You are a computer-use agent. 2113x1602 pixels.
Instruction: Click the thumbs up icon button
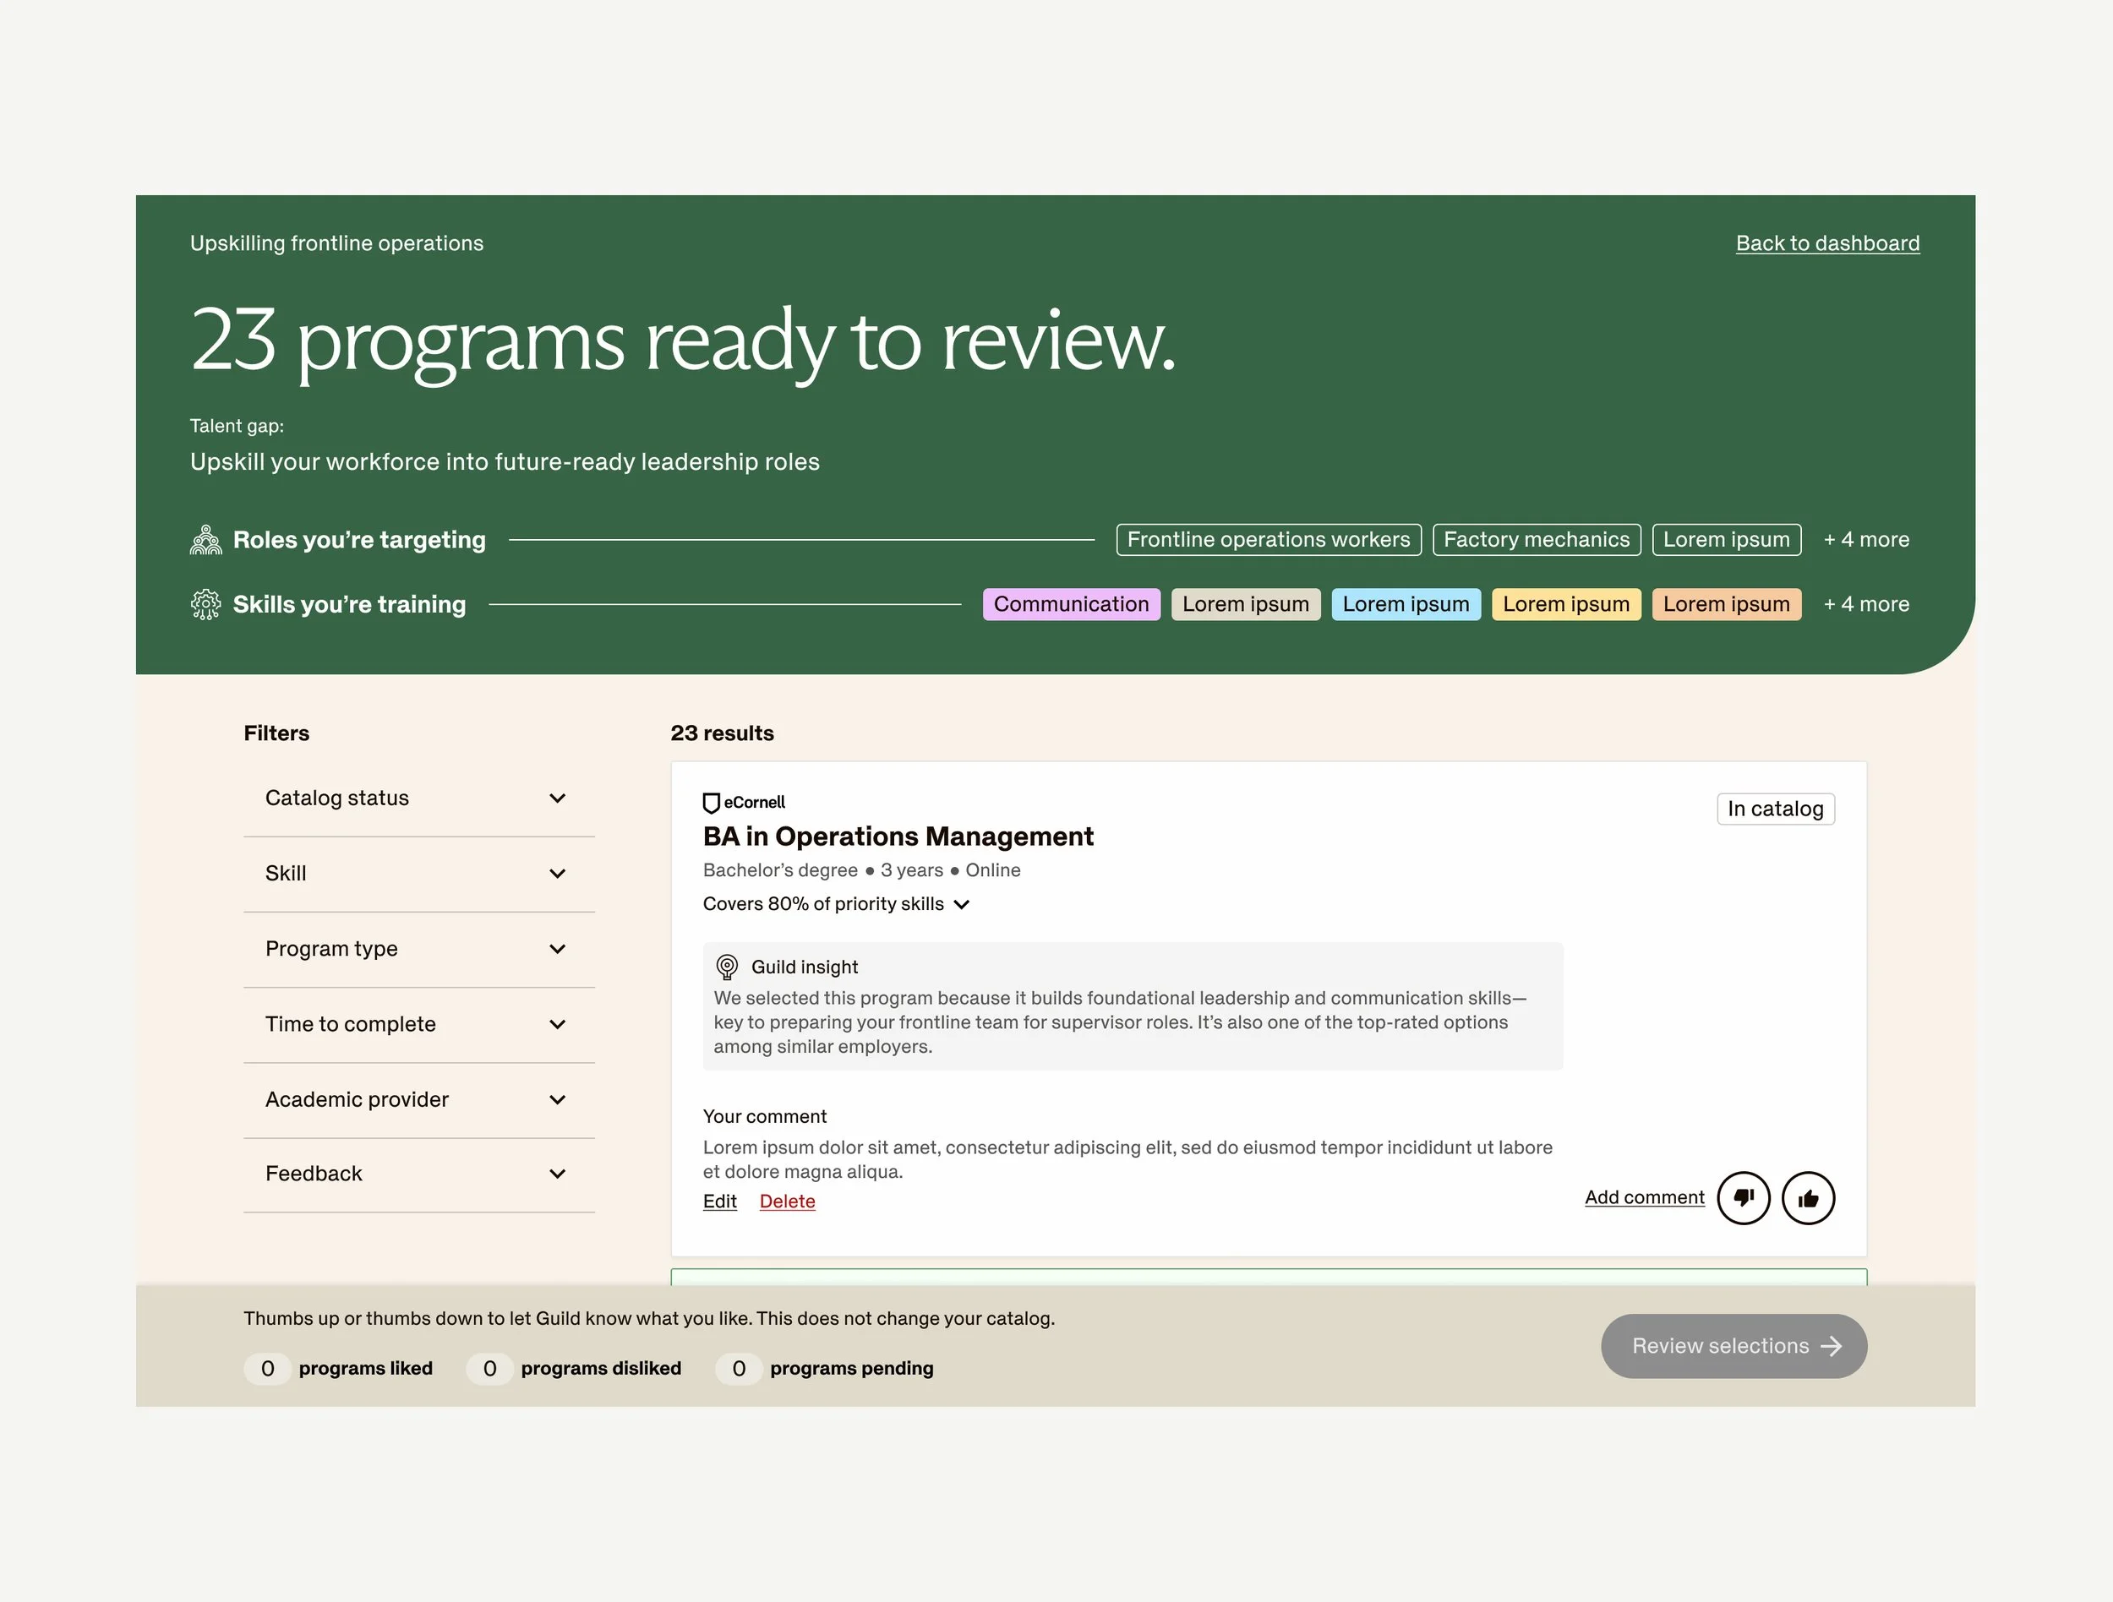1807,1197
